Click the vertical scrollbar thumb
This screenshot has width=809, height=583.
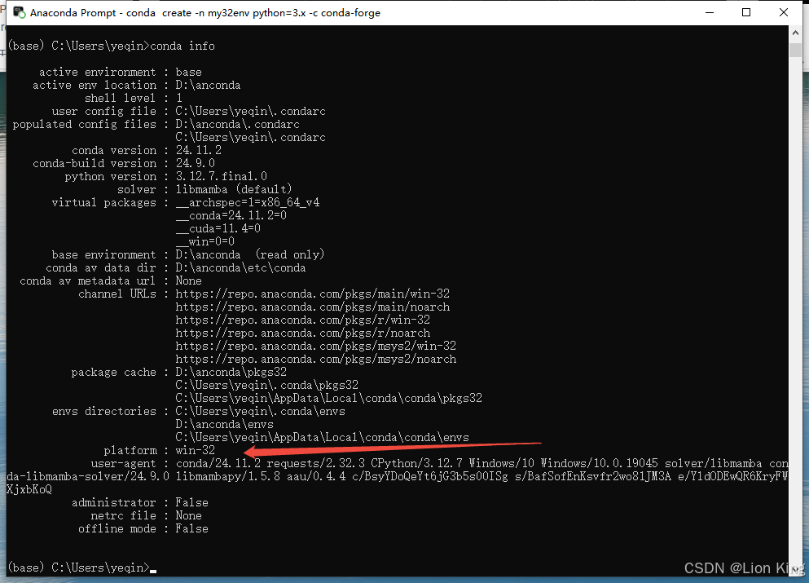795,50
